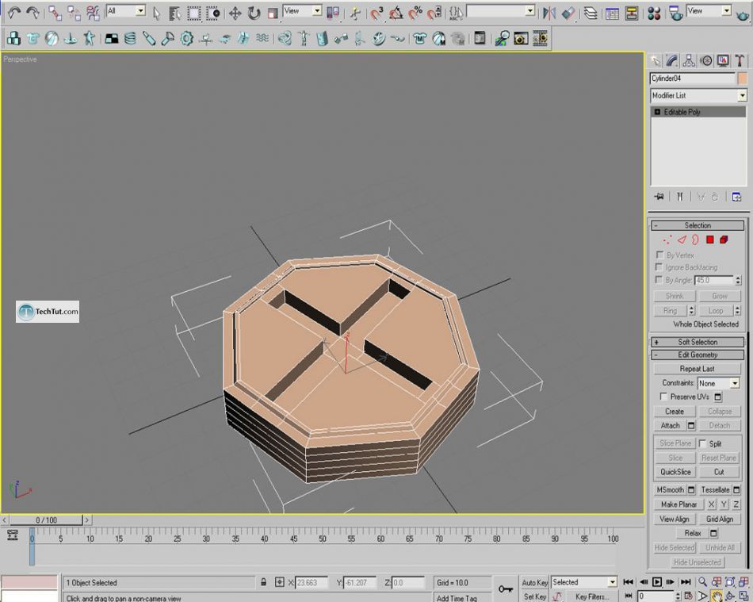Open the Modifier List dropdown
This screenshot has height=602, width=753.
click(x=742, y=95)
